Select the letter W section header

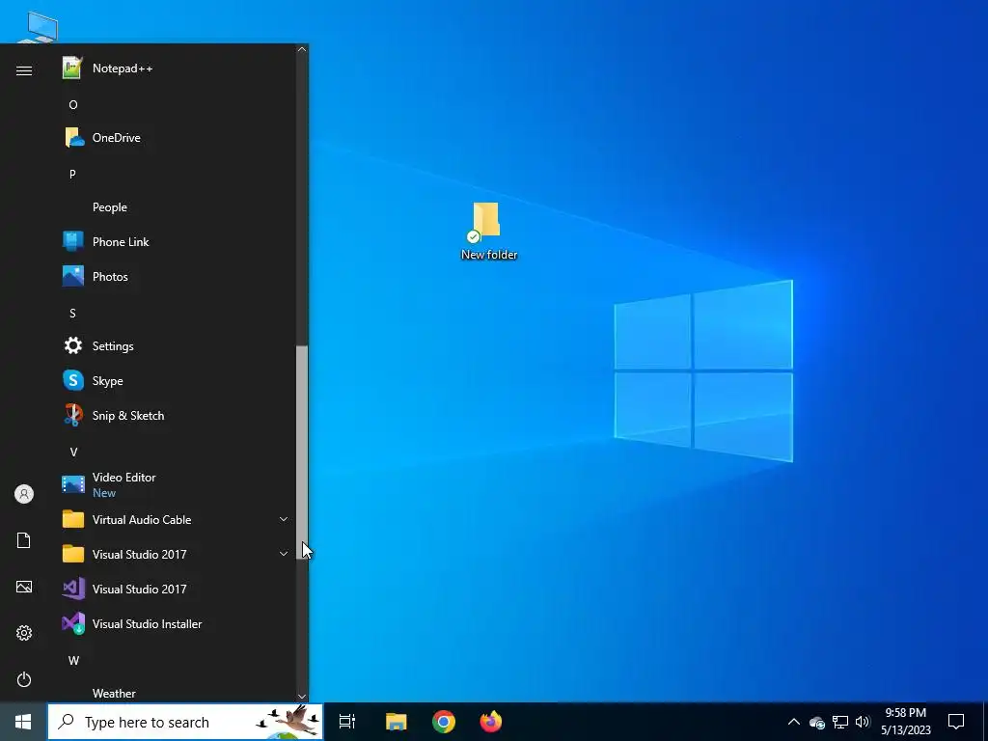coord(73,660)
